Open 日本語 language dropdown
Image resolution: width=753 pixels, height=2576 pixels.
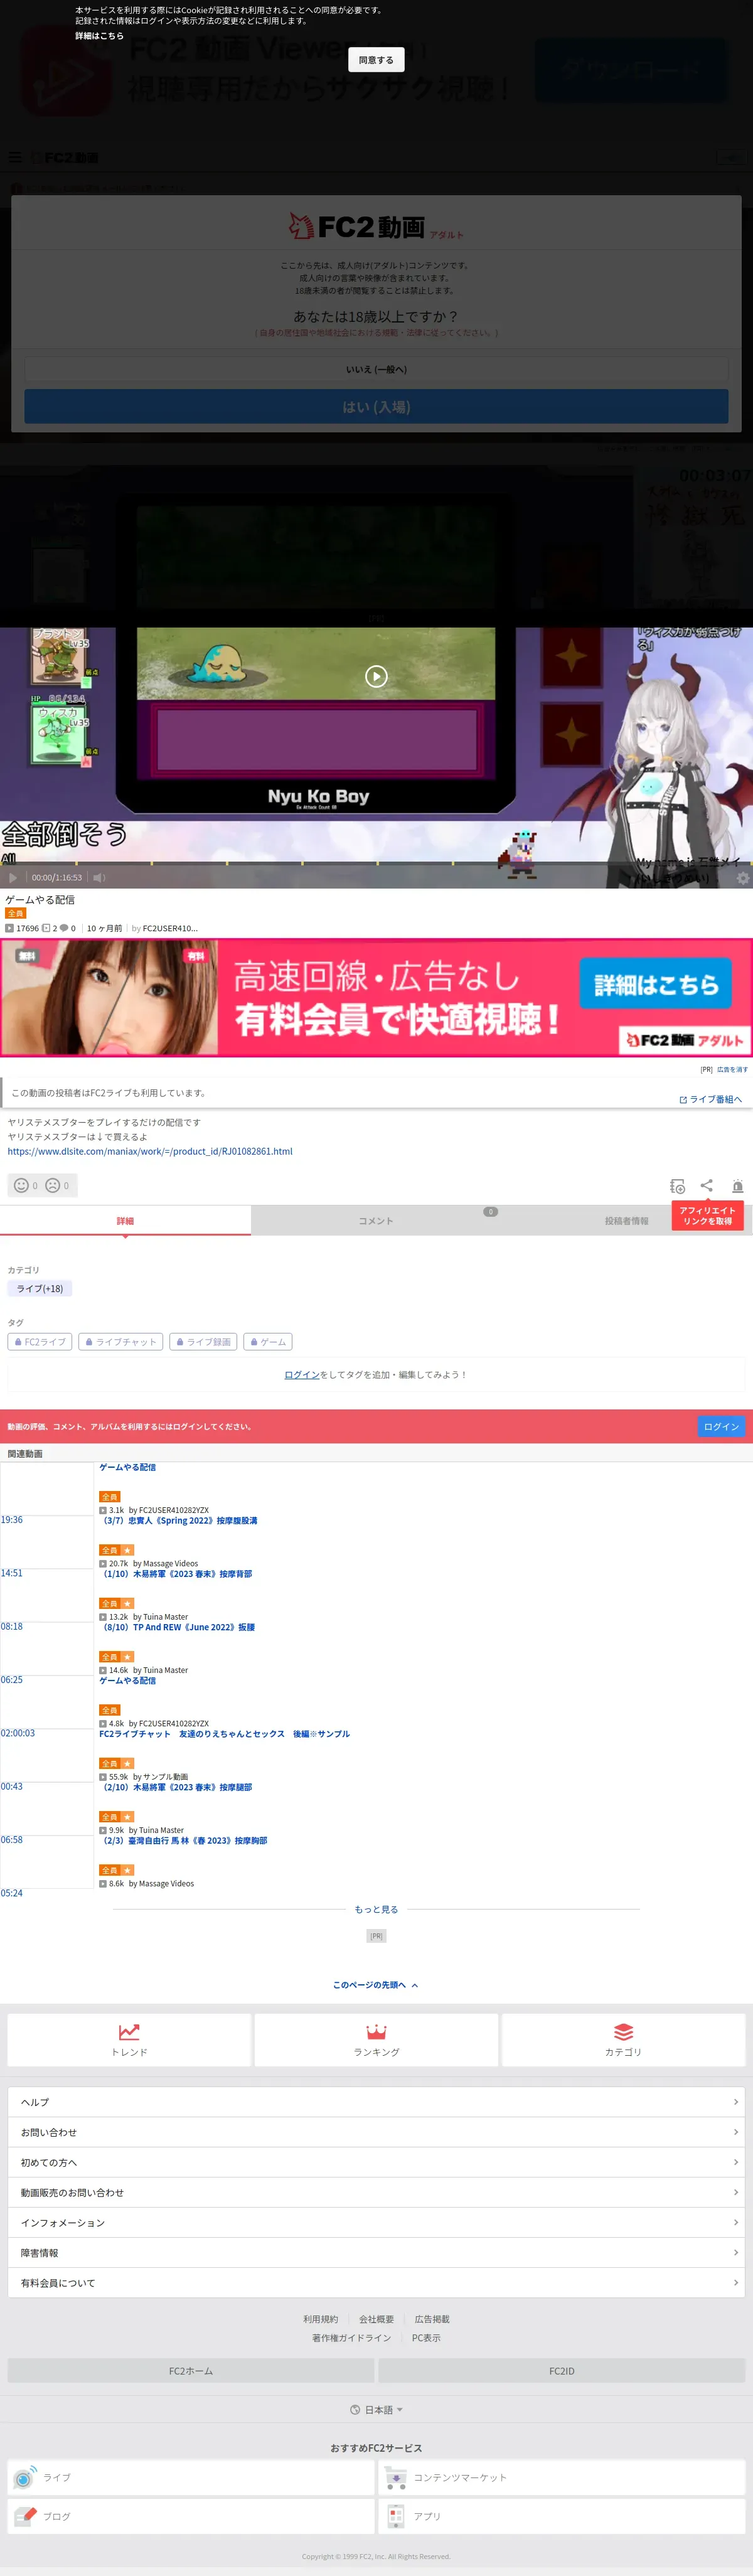click(x=376, y=2410)
